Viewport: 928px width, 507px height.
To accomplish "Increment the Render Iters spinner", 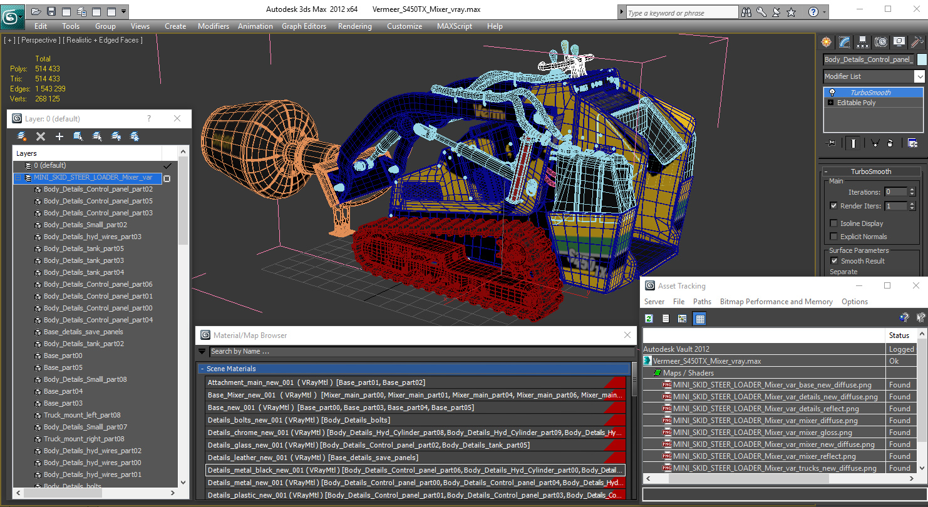I will [x=912, y=203].
